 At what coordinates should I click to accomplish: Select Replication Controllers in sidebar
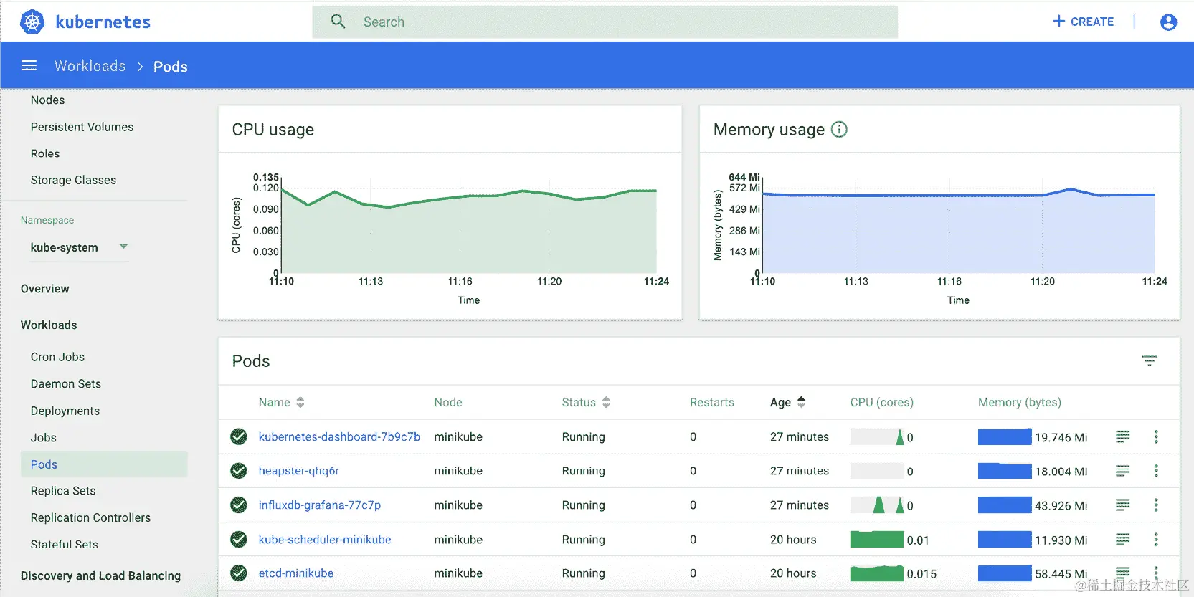(90, 517)
